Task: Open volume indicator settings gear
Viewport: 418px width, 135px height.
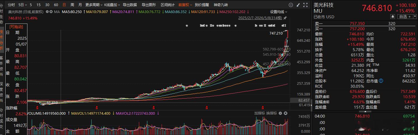Action: (x=280, y=113)
